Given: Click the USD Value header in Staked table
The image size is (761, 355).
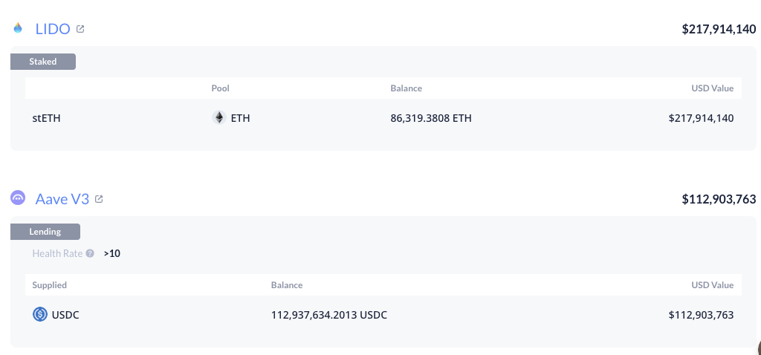Looking at the screenshot, I should pos(712,88).
